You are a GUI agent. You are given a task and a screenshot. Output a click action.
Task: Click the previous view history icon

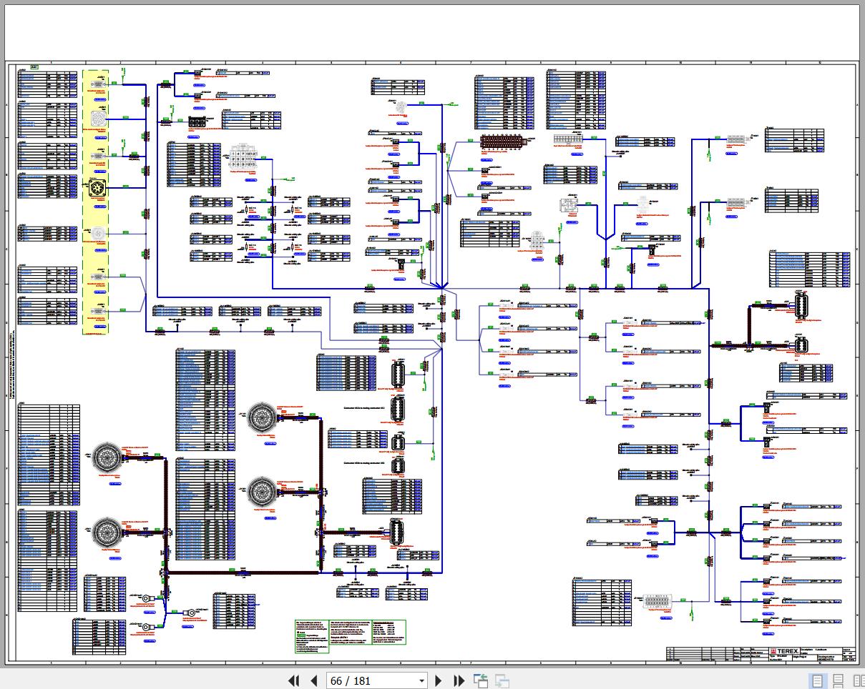coord(481,680)
